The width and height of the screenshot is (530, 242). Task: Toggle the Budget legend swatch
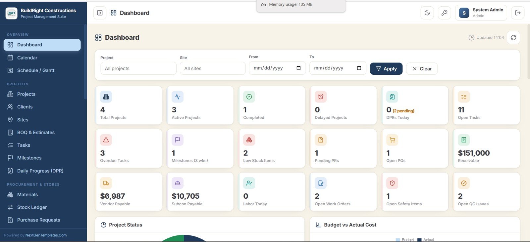click(x=398, y=240)
